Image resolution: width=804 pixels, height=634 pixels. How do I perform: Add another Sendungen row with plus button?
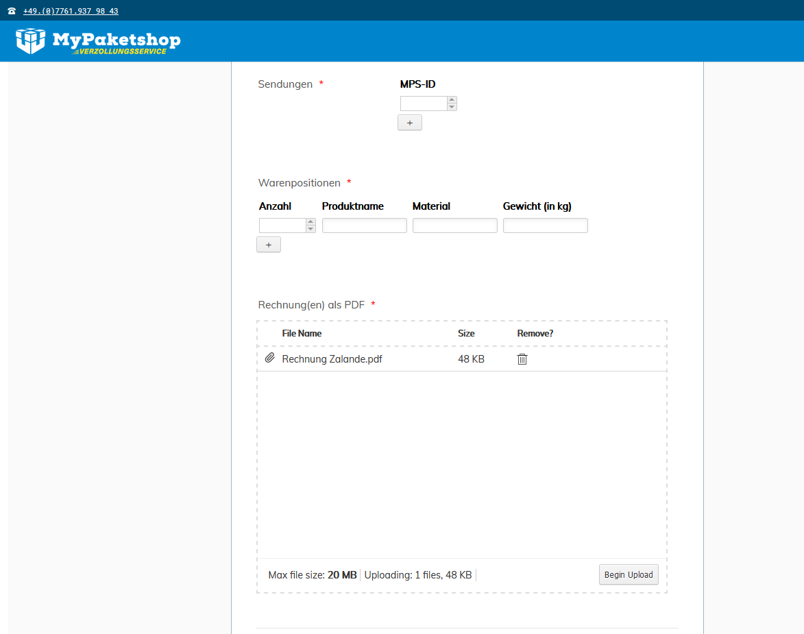pyautogui.click(x=410, y=123)
